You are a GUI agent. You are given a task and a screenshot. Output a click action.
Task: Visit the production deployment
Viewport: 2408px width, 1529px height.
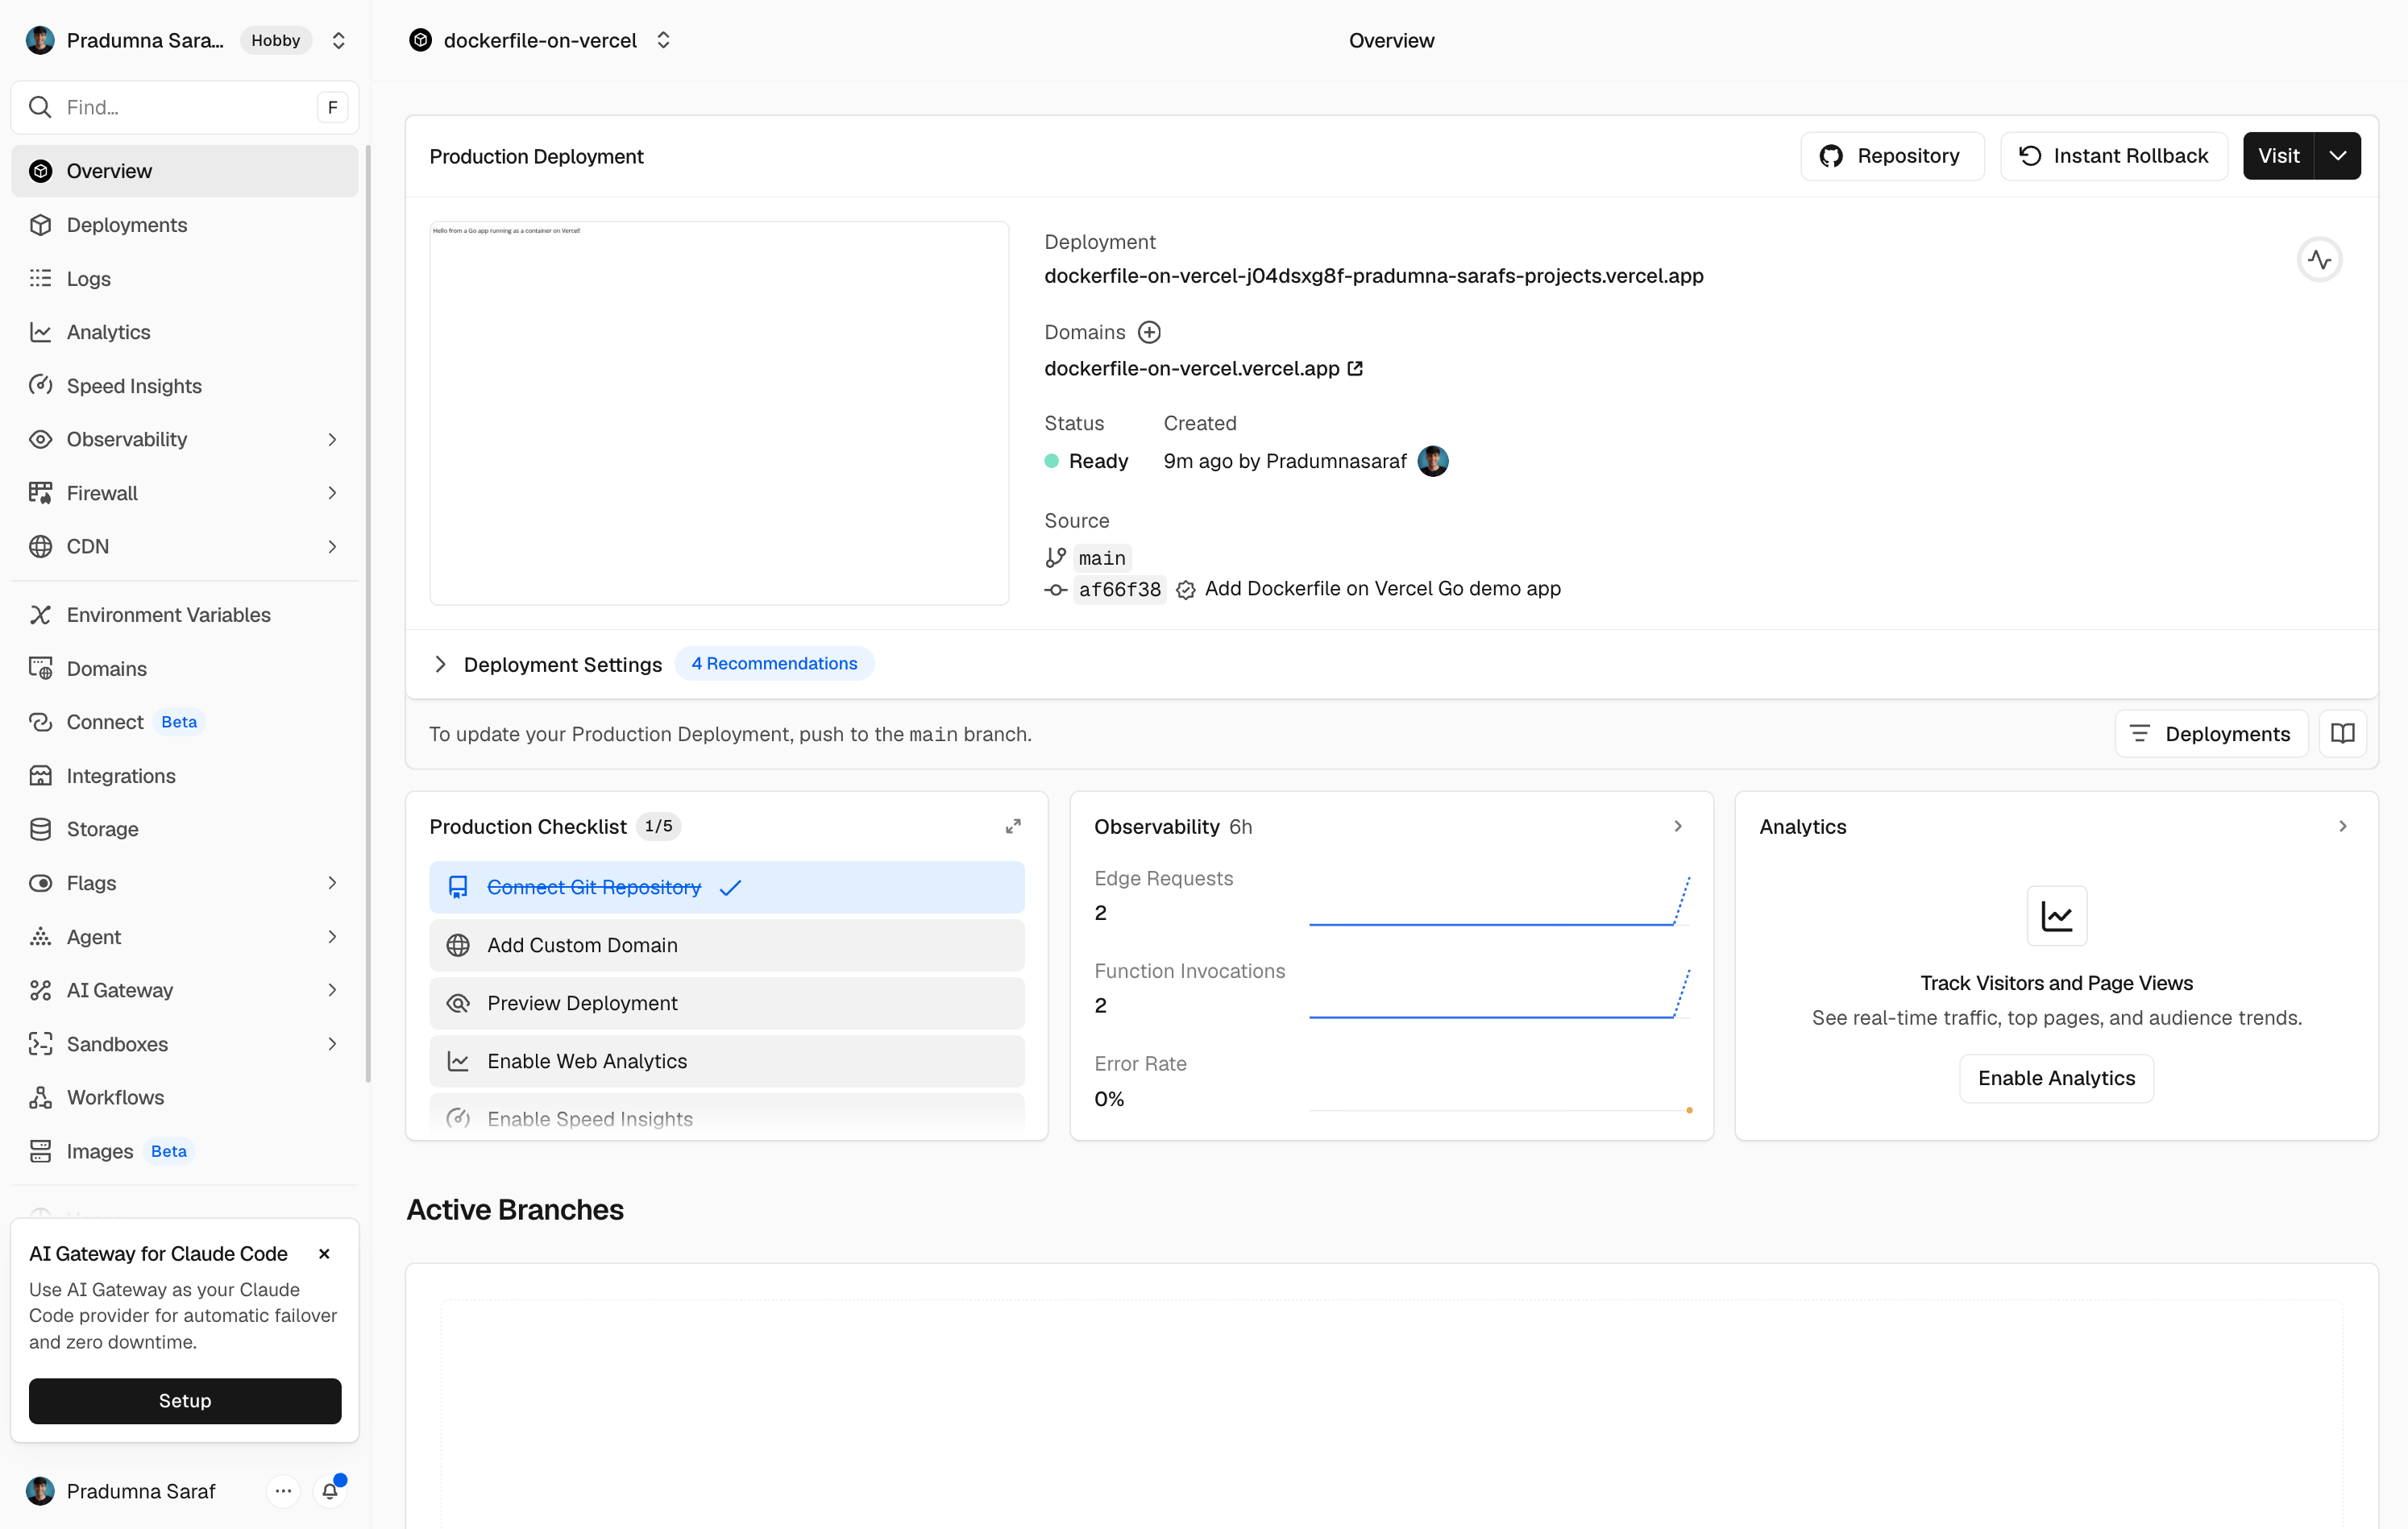point(2278,156)
